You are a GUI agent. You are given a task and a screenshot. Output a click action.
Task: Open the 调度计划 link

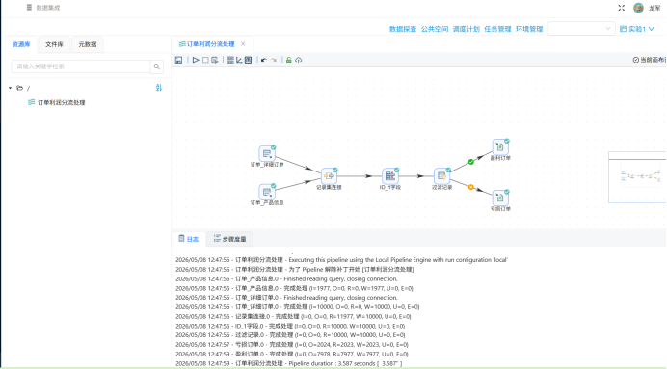[466, 29]
